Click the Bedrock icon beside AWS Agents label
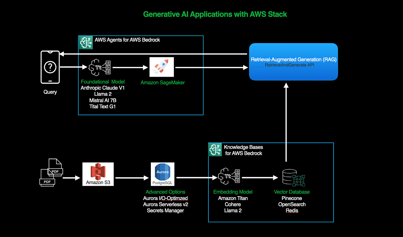The height and width of the screenshot is (237, 403). pyautogui.click(x=85, y=43)
